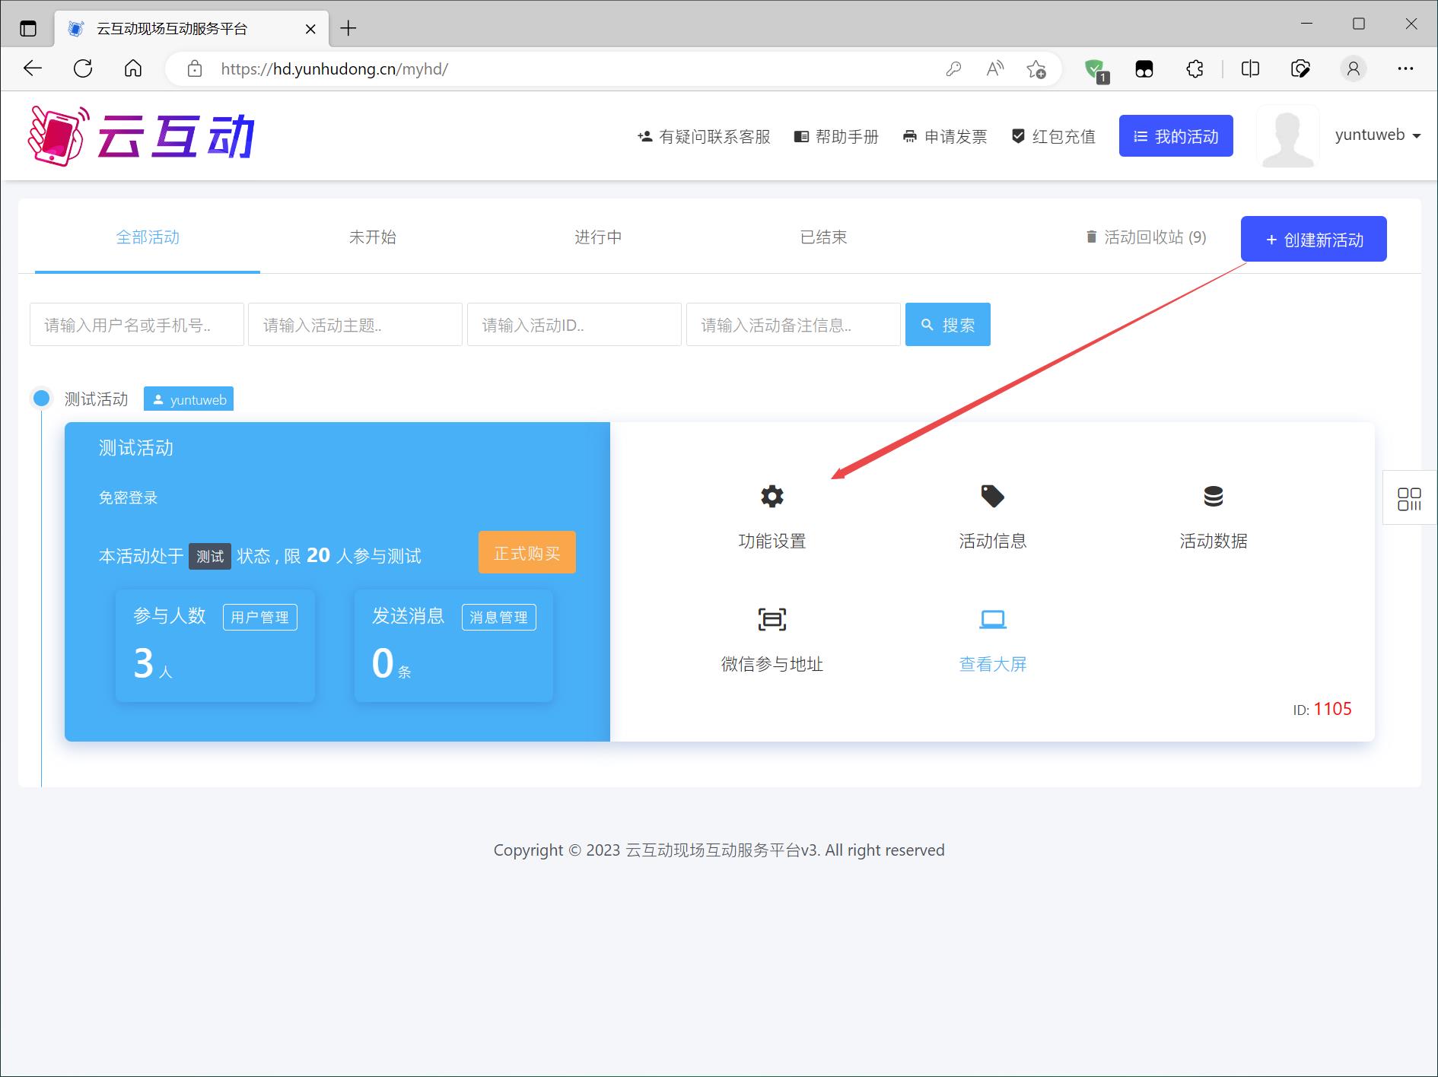Open the 功能设置 gear icon
This screenshot has width=1438, height=1077.
tap(771, 497)
